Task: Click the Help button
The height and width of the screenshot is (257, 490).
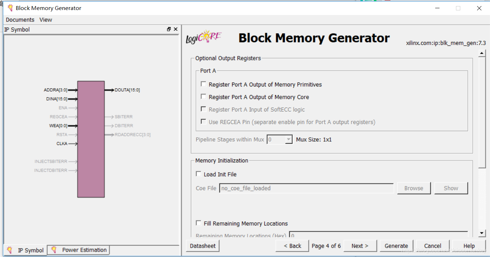Action: (469, 246)
